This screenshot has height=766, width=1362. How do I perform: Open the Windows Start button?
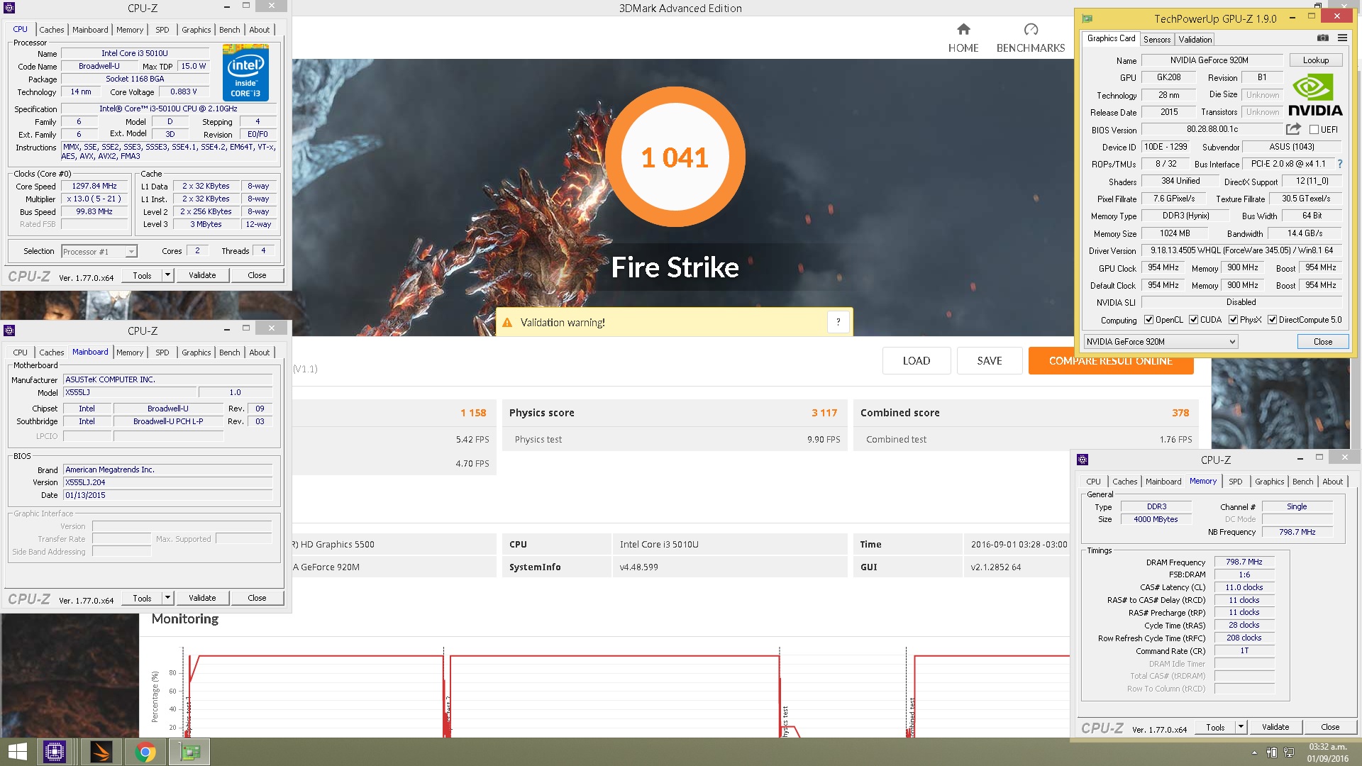pyautogui.click(x=17, y=752)
